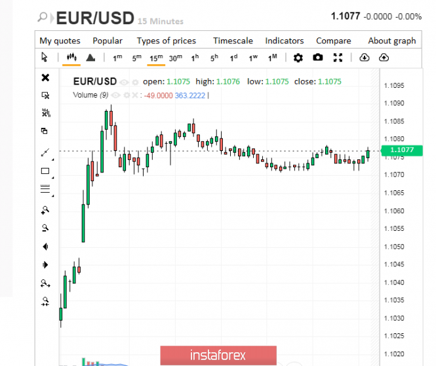Toggle fullscreen chart mode
The height and width of the screenshot is (366, 436).
(x=338, y=58)
